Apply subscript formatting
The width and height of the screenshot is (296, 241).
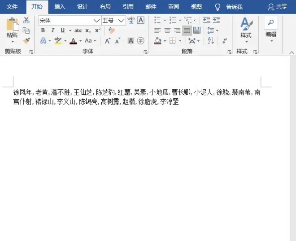88,31
